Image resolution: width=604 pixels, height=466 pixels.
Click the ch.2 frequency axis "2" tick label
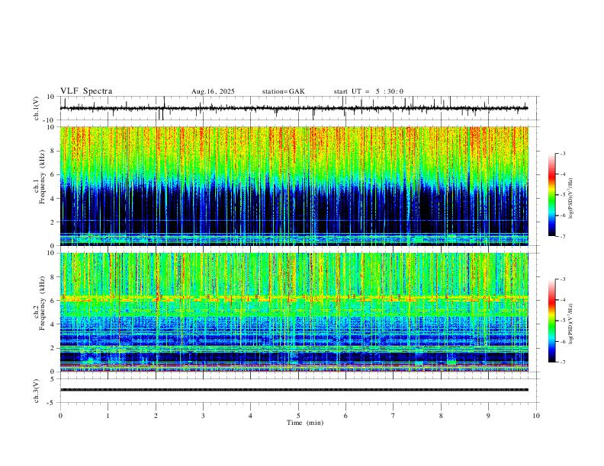click(x=53, y=348)
